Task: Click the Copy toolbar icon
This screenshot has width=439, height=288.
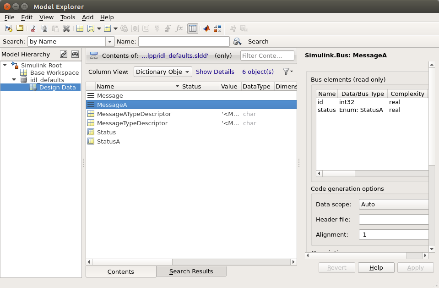Action: coord(44,28)
